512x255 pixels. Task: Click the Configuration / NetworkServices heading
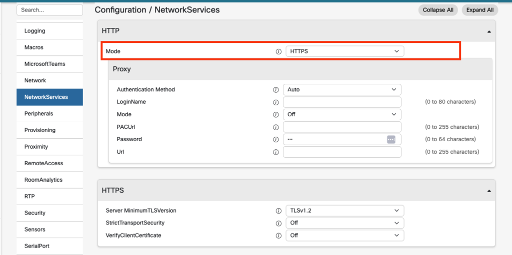[x=157, y=10]
